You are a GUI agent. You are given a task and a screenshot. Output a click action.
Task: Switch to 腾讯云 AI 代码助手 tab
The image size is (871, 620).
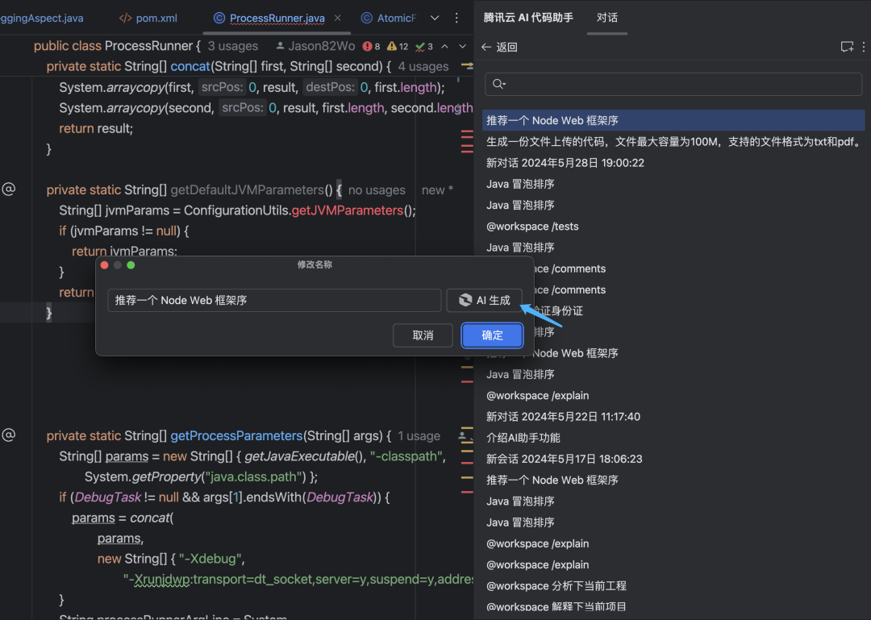528,18
